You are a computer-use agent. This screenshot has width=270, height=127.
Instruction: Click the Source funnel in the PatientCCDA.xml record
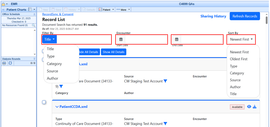165,124
